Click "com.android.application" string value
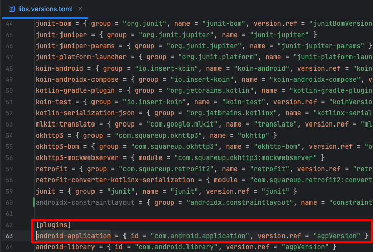 tap(200, 236)
